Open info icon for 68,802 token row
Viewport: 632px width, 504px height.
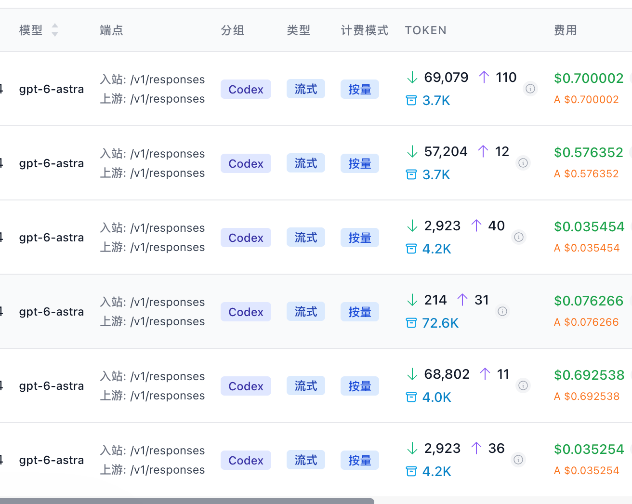523,385
